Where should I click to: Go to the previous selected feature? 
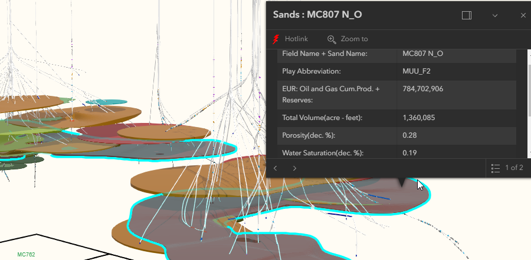[275, 168]
